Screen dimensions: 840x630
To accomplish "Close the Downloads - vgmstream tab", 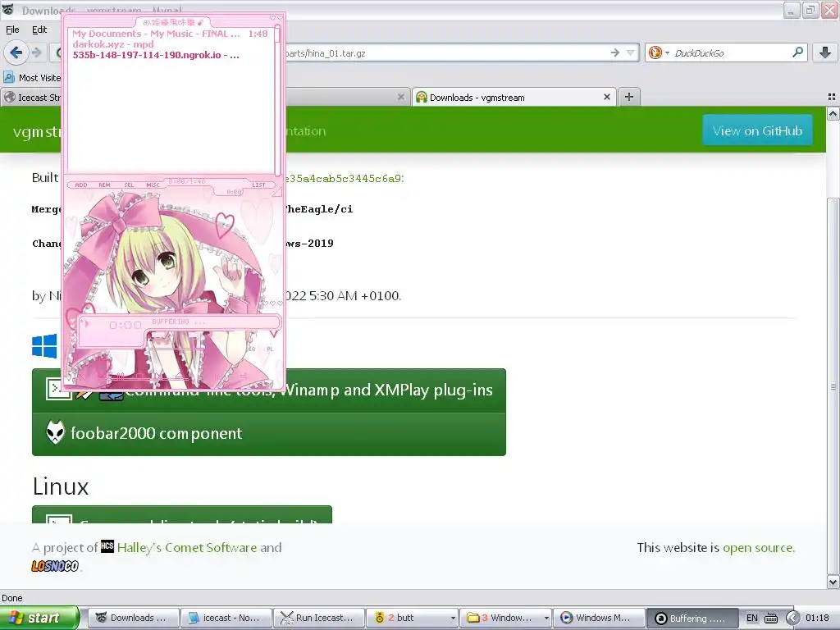I will pos(606,97).
